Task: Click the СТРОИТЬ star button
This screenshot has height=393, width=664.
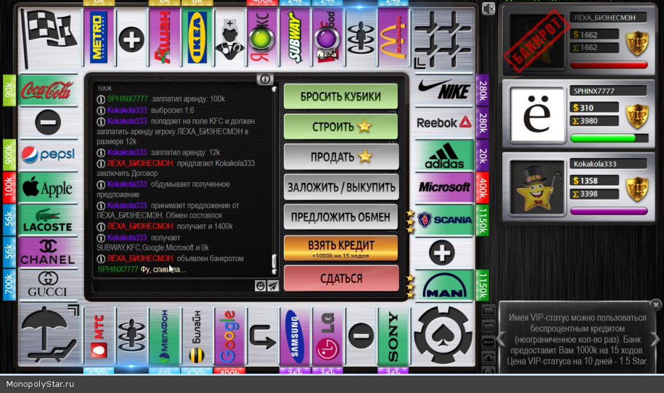Action: coord(341,126)
